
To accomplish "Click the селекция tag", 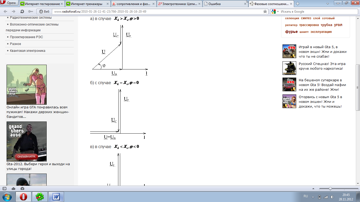I will point(292,18).
